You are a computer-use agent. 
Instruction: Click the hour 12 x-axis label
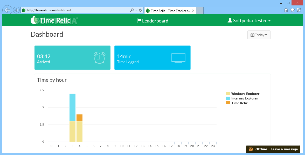coord(136,146)
